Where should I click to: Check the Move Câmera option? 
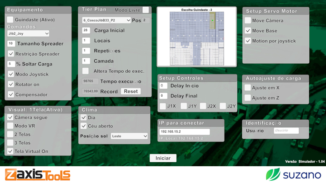pos(248,20)
